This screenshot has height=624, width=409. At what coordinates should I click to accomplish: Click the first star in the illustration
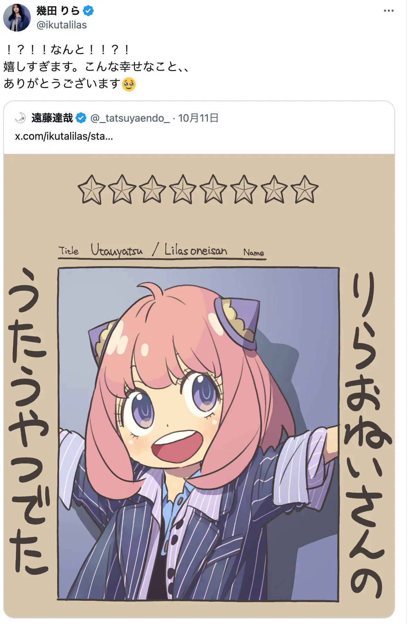click(x=91, y=190)
